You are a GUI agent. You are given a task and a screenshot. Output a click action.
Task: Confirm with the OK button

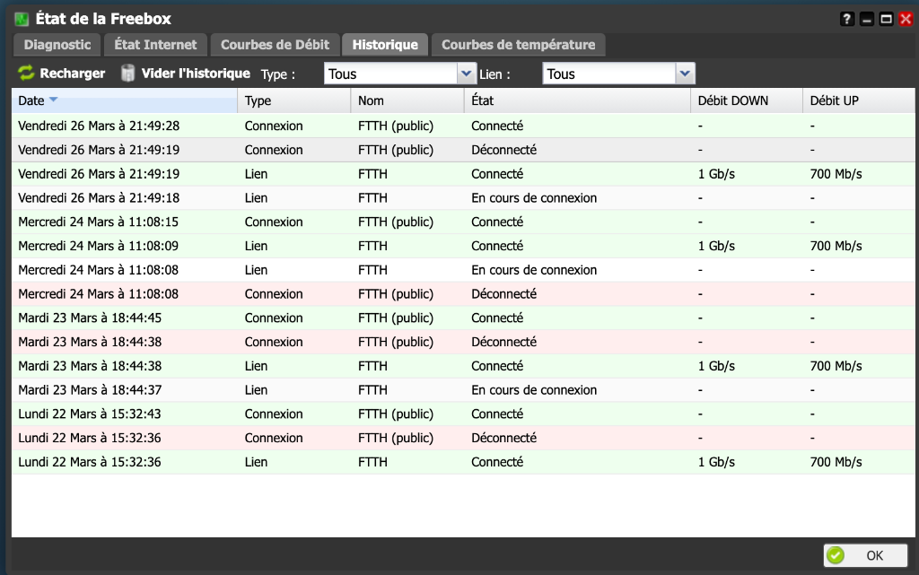click(866, 555)
